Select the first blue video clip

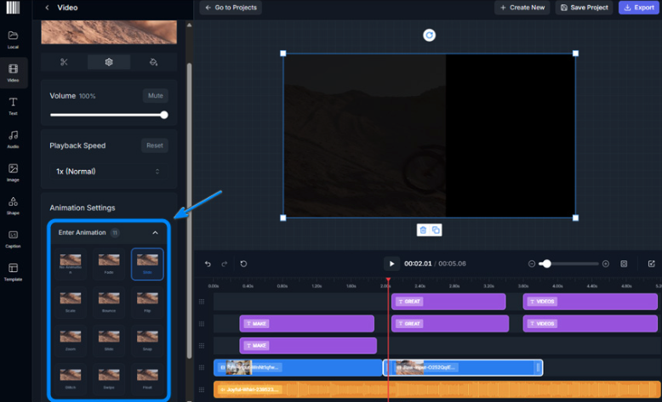[x=298, y=367]
